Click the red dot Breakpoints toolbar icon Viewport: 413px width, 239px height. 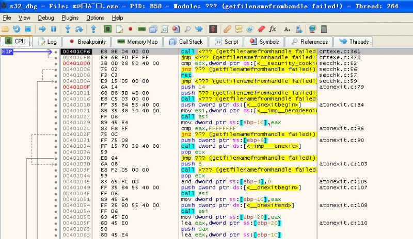tap(131, 29)
